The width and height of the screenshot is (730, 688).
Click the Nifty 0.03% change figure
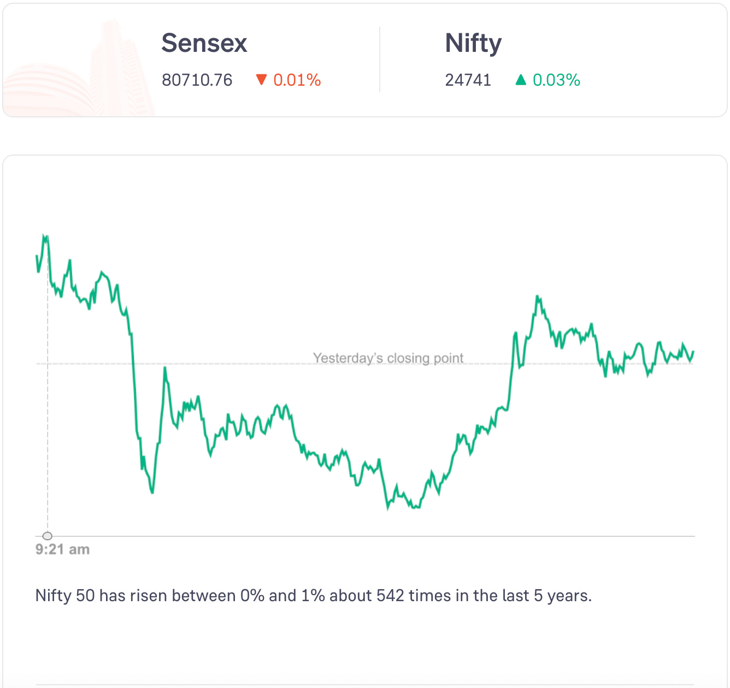coord(556,80)
